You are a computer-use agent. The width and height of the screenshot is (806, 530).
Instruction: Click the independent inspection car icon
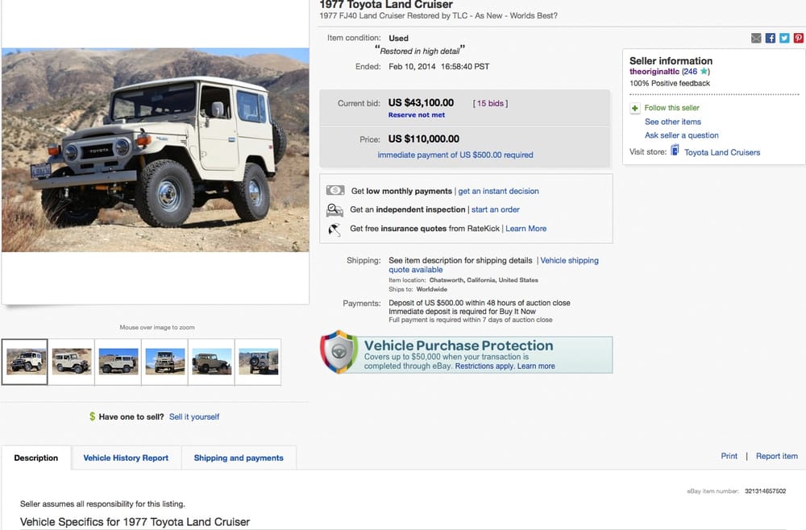pyautogui.click(x=334, y=209)
